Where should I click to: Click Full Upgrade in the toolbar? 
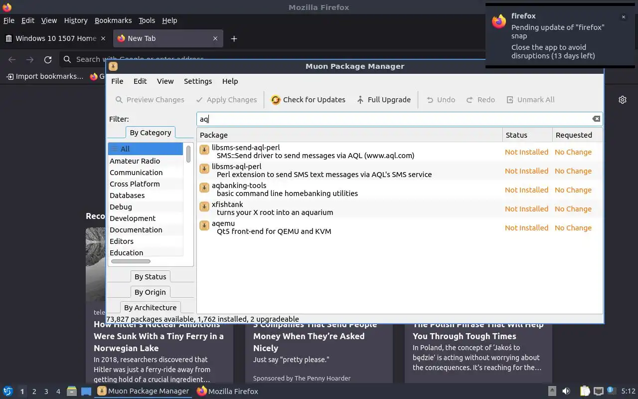click(384, 100)
